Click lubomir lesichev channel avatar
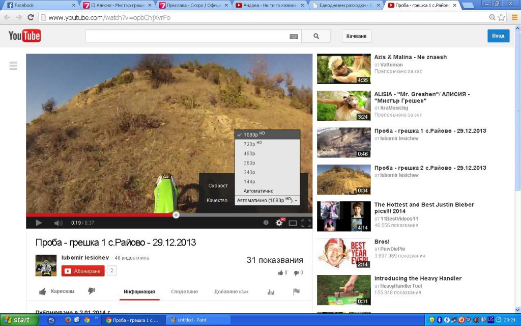 [46, 265]
